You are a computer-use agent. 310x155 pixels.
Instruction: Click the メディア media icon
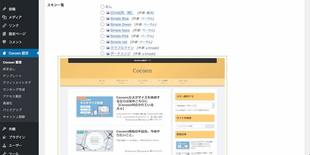coord(4,17)
